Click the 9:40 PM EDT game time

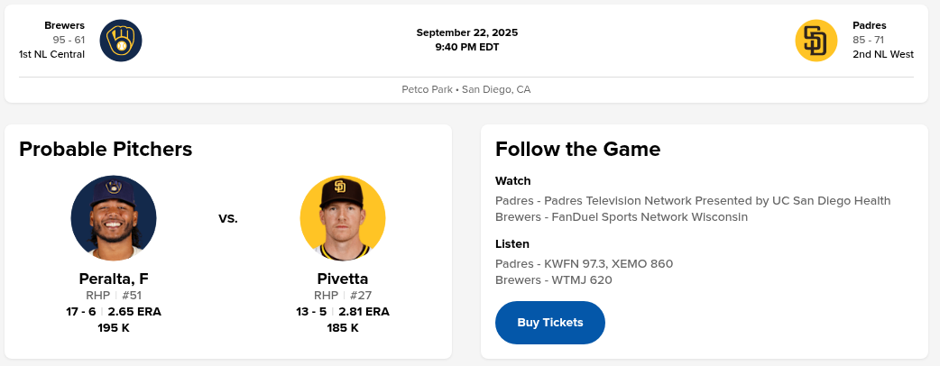click(x=467, y=47)
